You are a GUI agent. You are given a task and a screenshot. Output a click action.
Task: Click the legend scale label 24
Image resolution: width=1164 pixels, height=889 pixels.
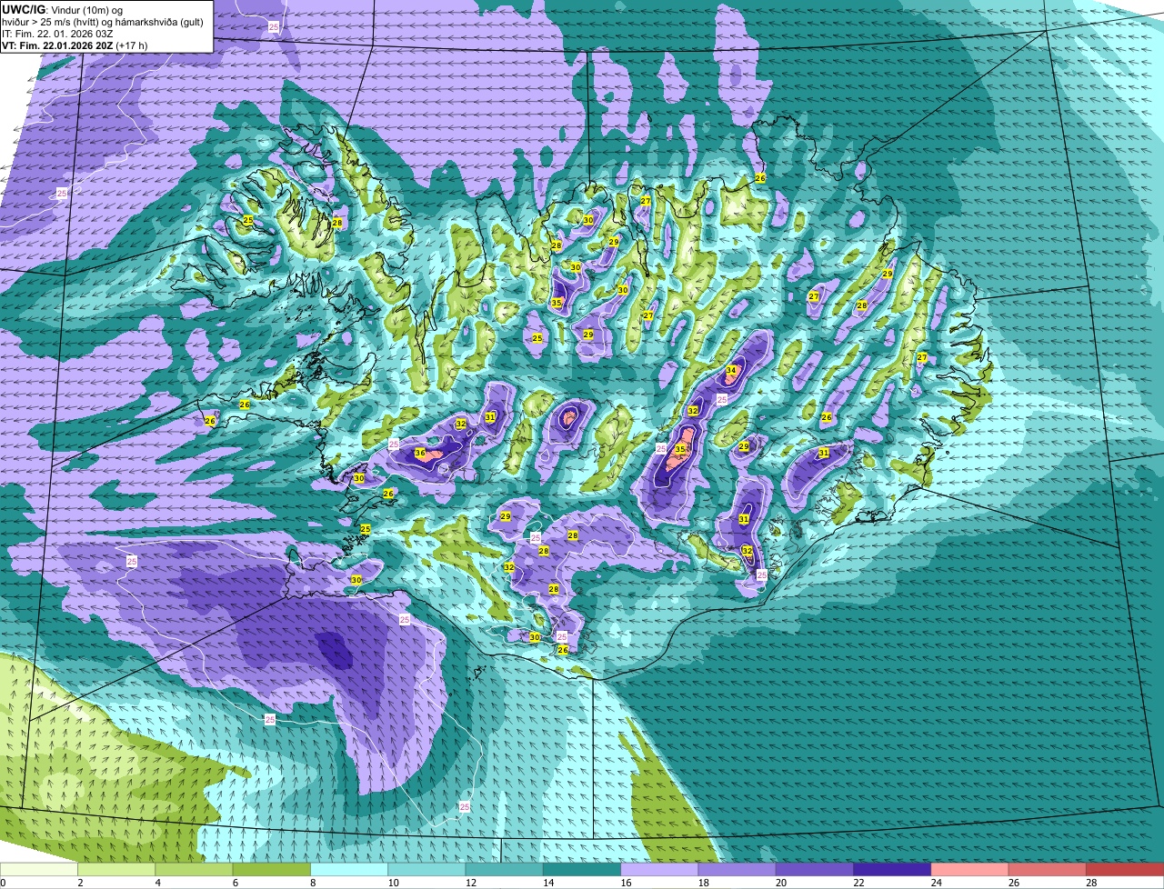click(x=937, y=883)
